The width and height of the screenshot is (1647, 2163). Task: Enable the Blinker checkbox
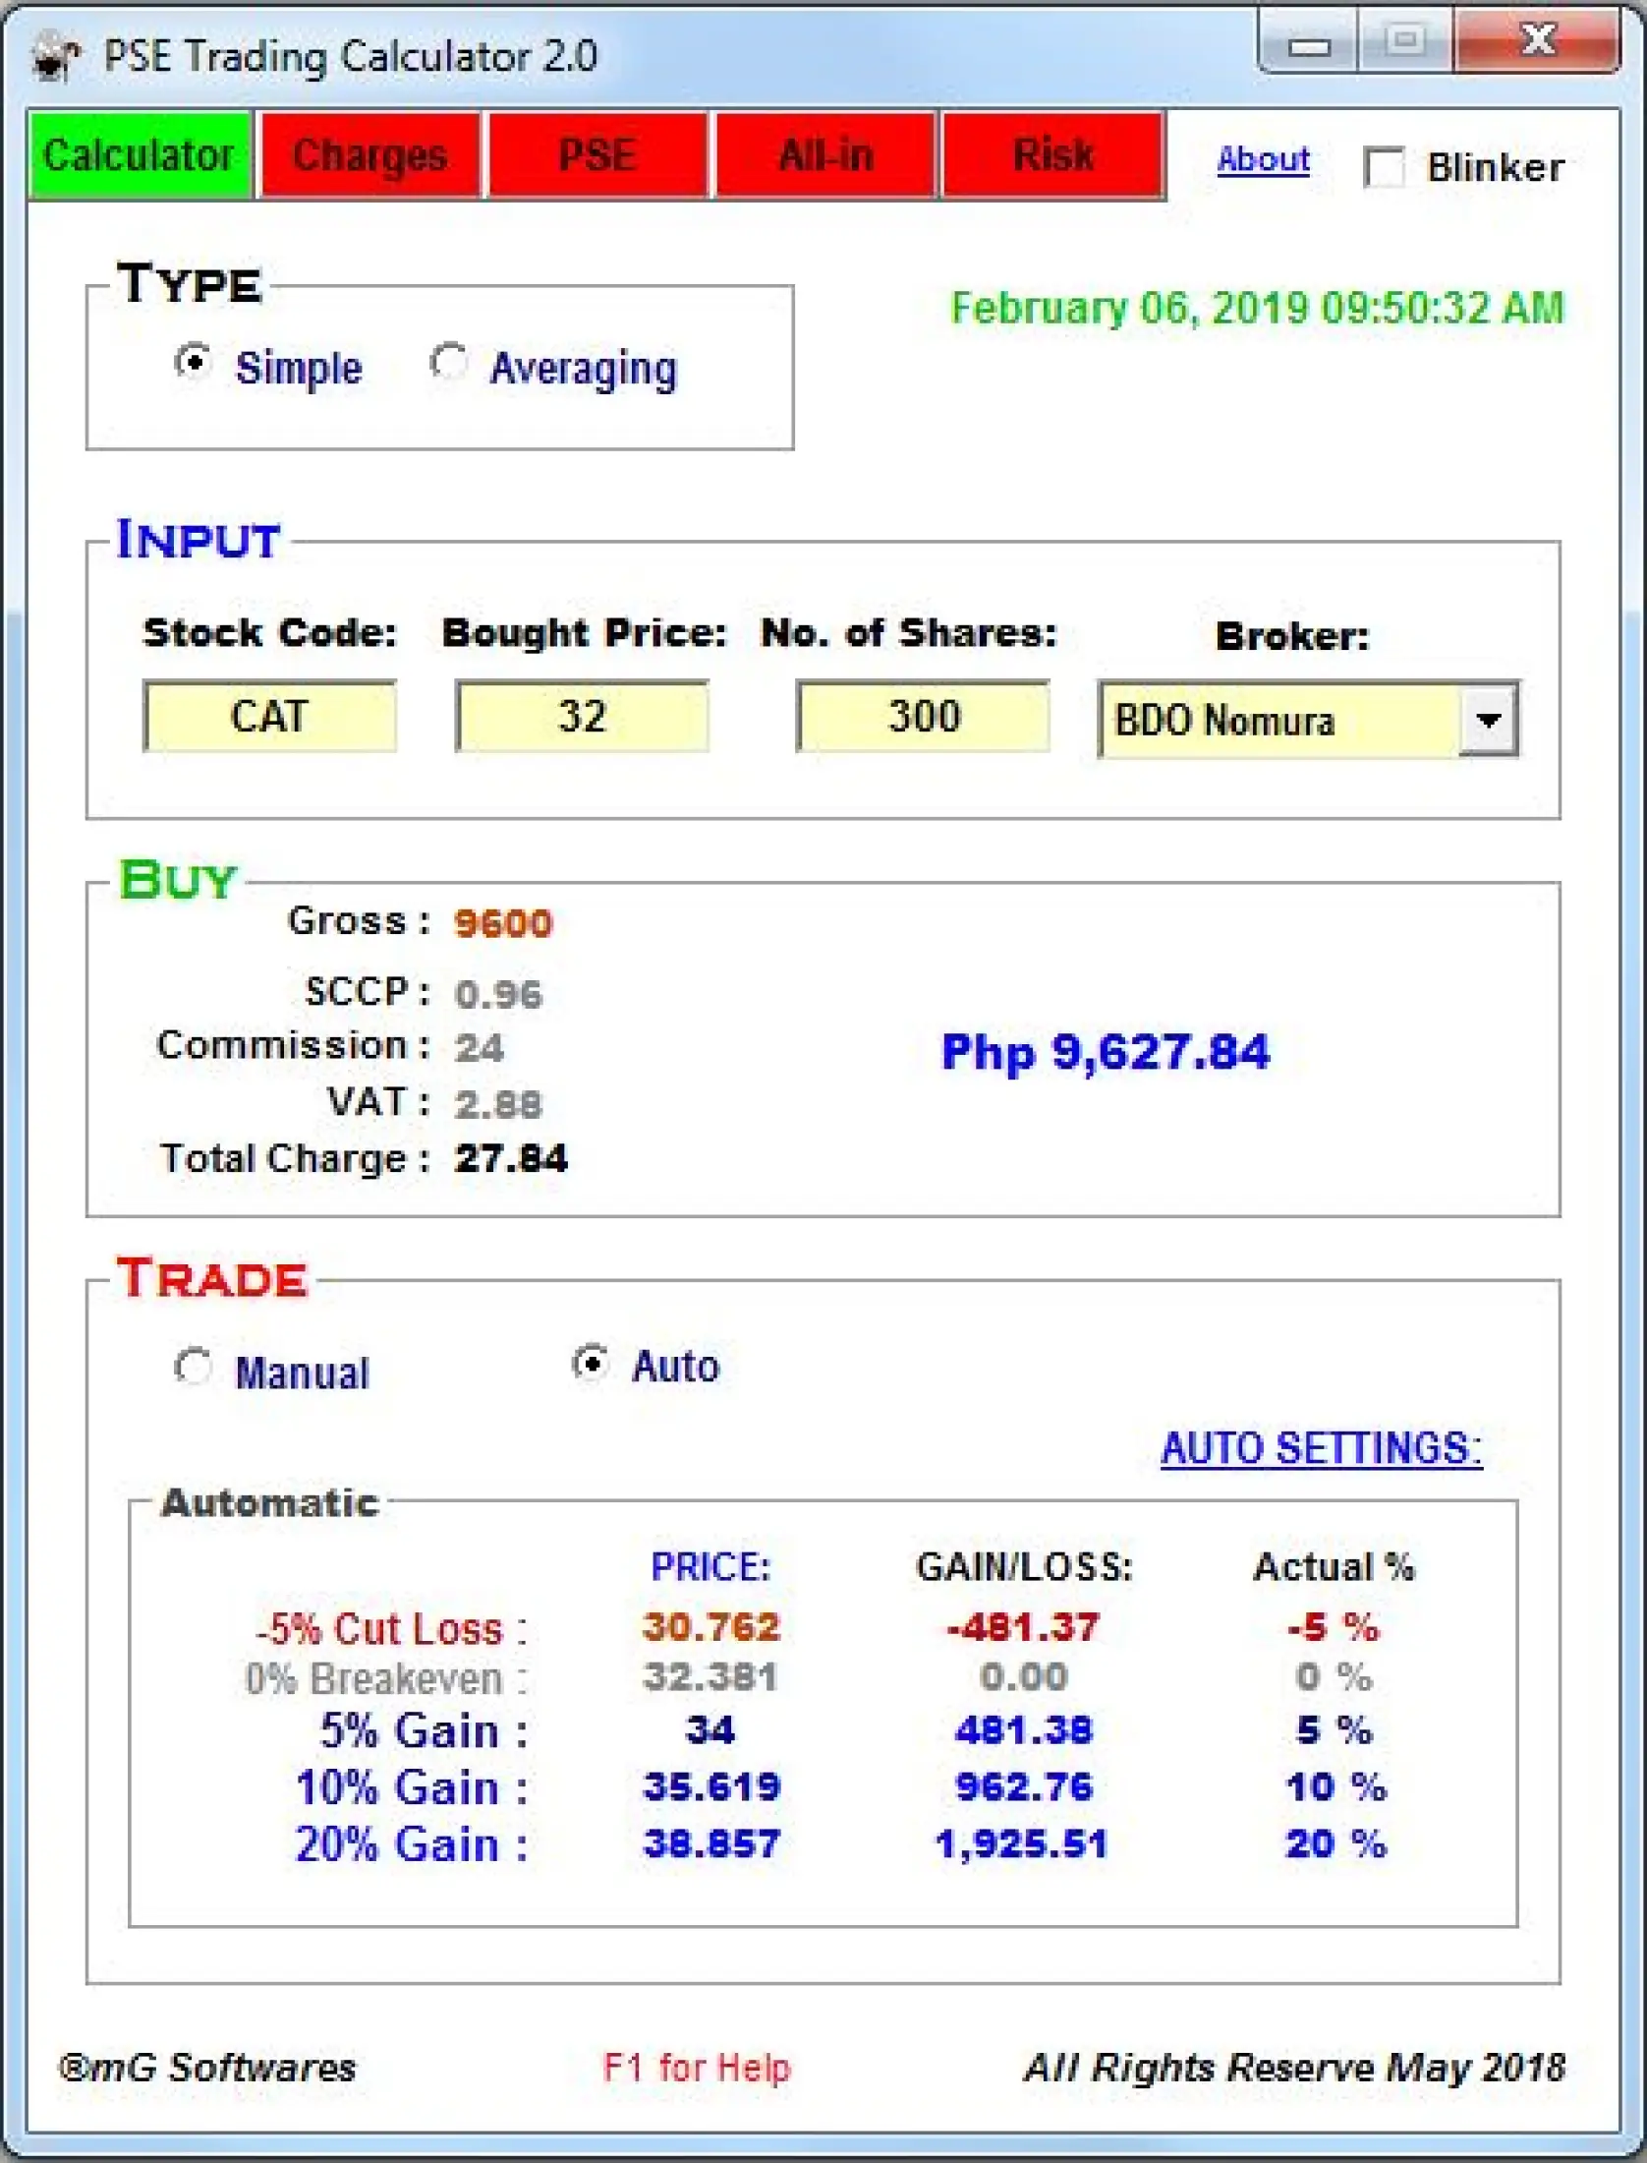point(1384,166)
